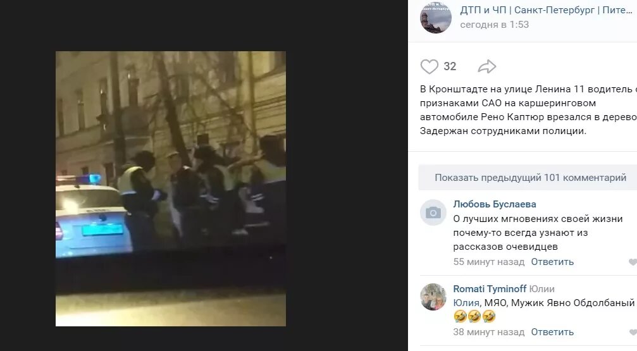Viewport: 637px width, 351px height.
Task: Open Romati Tyminoff's profile photo
Action: pos(433,297)
